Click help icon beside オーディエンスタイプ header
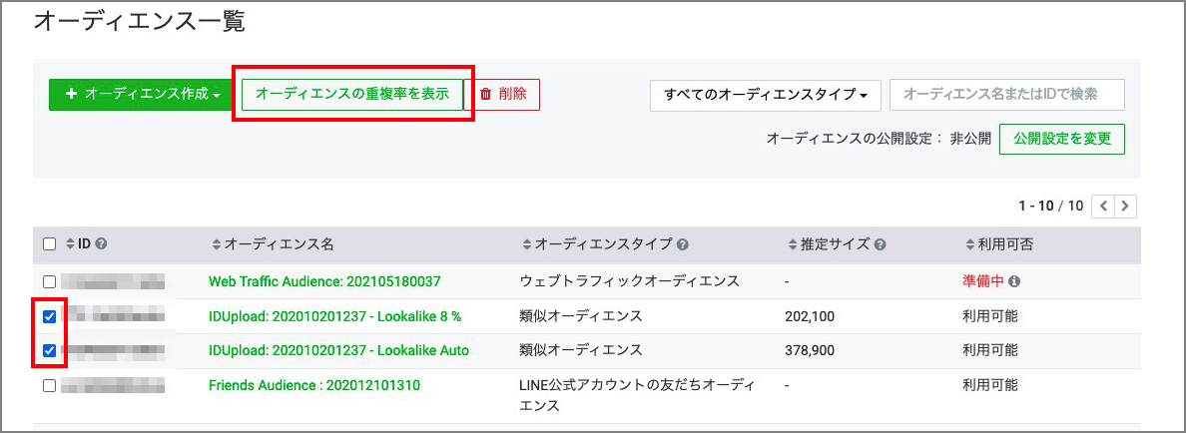This screenshot has height=433, width=1186. [682, 243]
